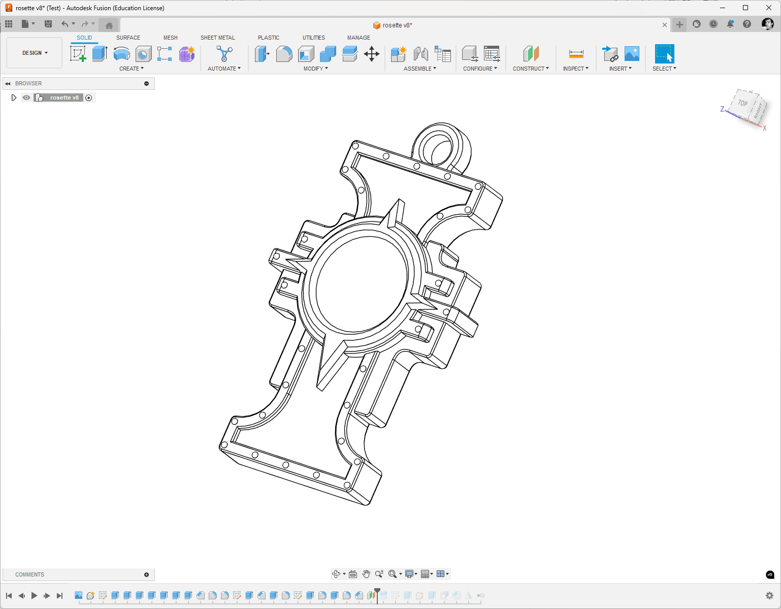Select the Combine tool
This screenshot has width=781, height=609.
click(328, 53)
